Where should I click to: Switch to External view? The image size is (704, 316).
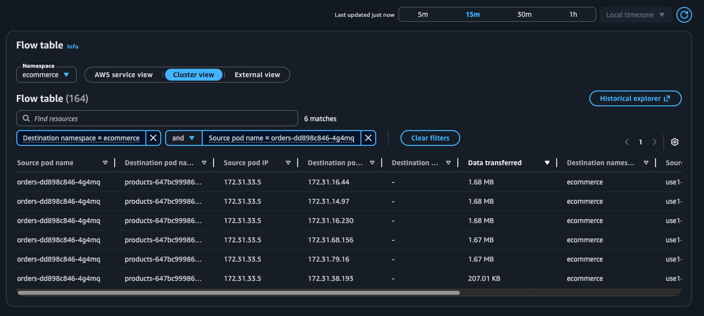(x=257, y=75)
